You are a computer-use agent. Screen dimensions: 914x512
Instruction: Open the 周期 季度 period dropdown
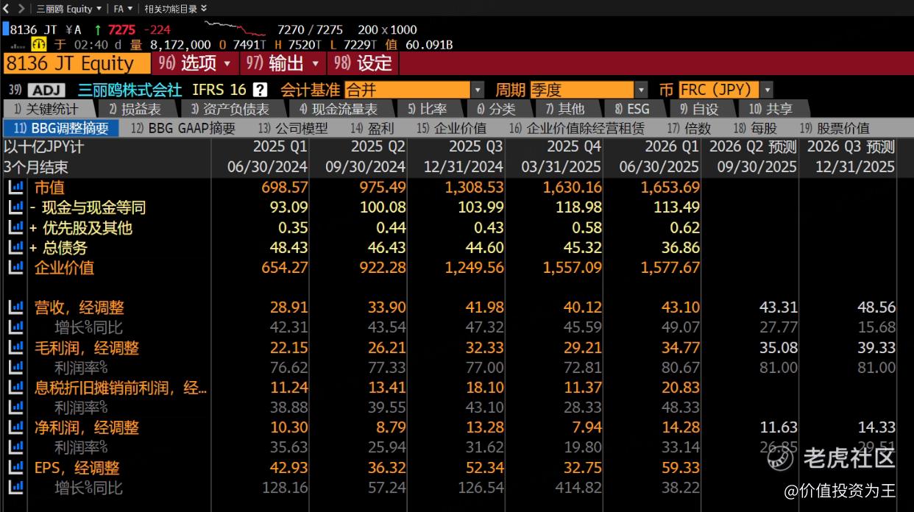coord(641,90)
